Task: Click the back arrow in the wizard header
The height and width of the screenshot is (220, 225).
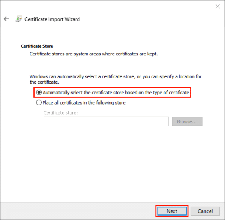Action: point(6,19)
